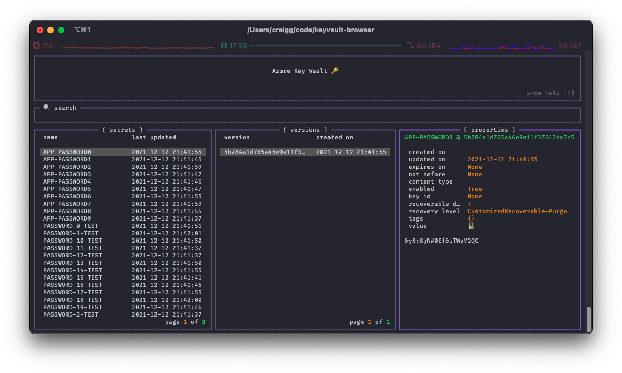Click the updated on value 2021-12-12 21:41:55
The height and width of the screenshot is (373, 622).
coord(502,159)
